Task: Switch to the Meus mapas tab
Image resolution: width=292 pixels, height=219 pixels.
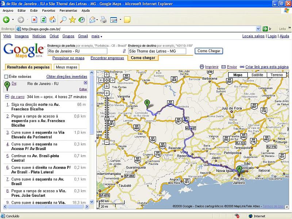Action: click(x=66, y=67)
